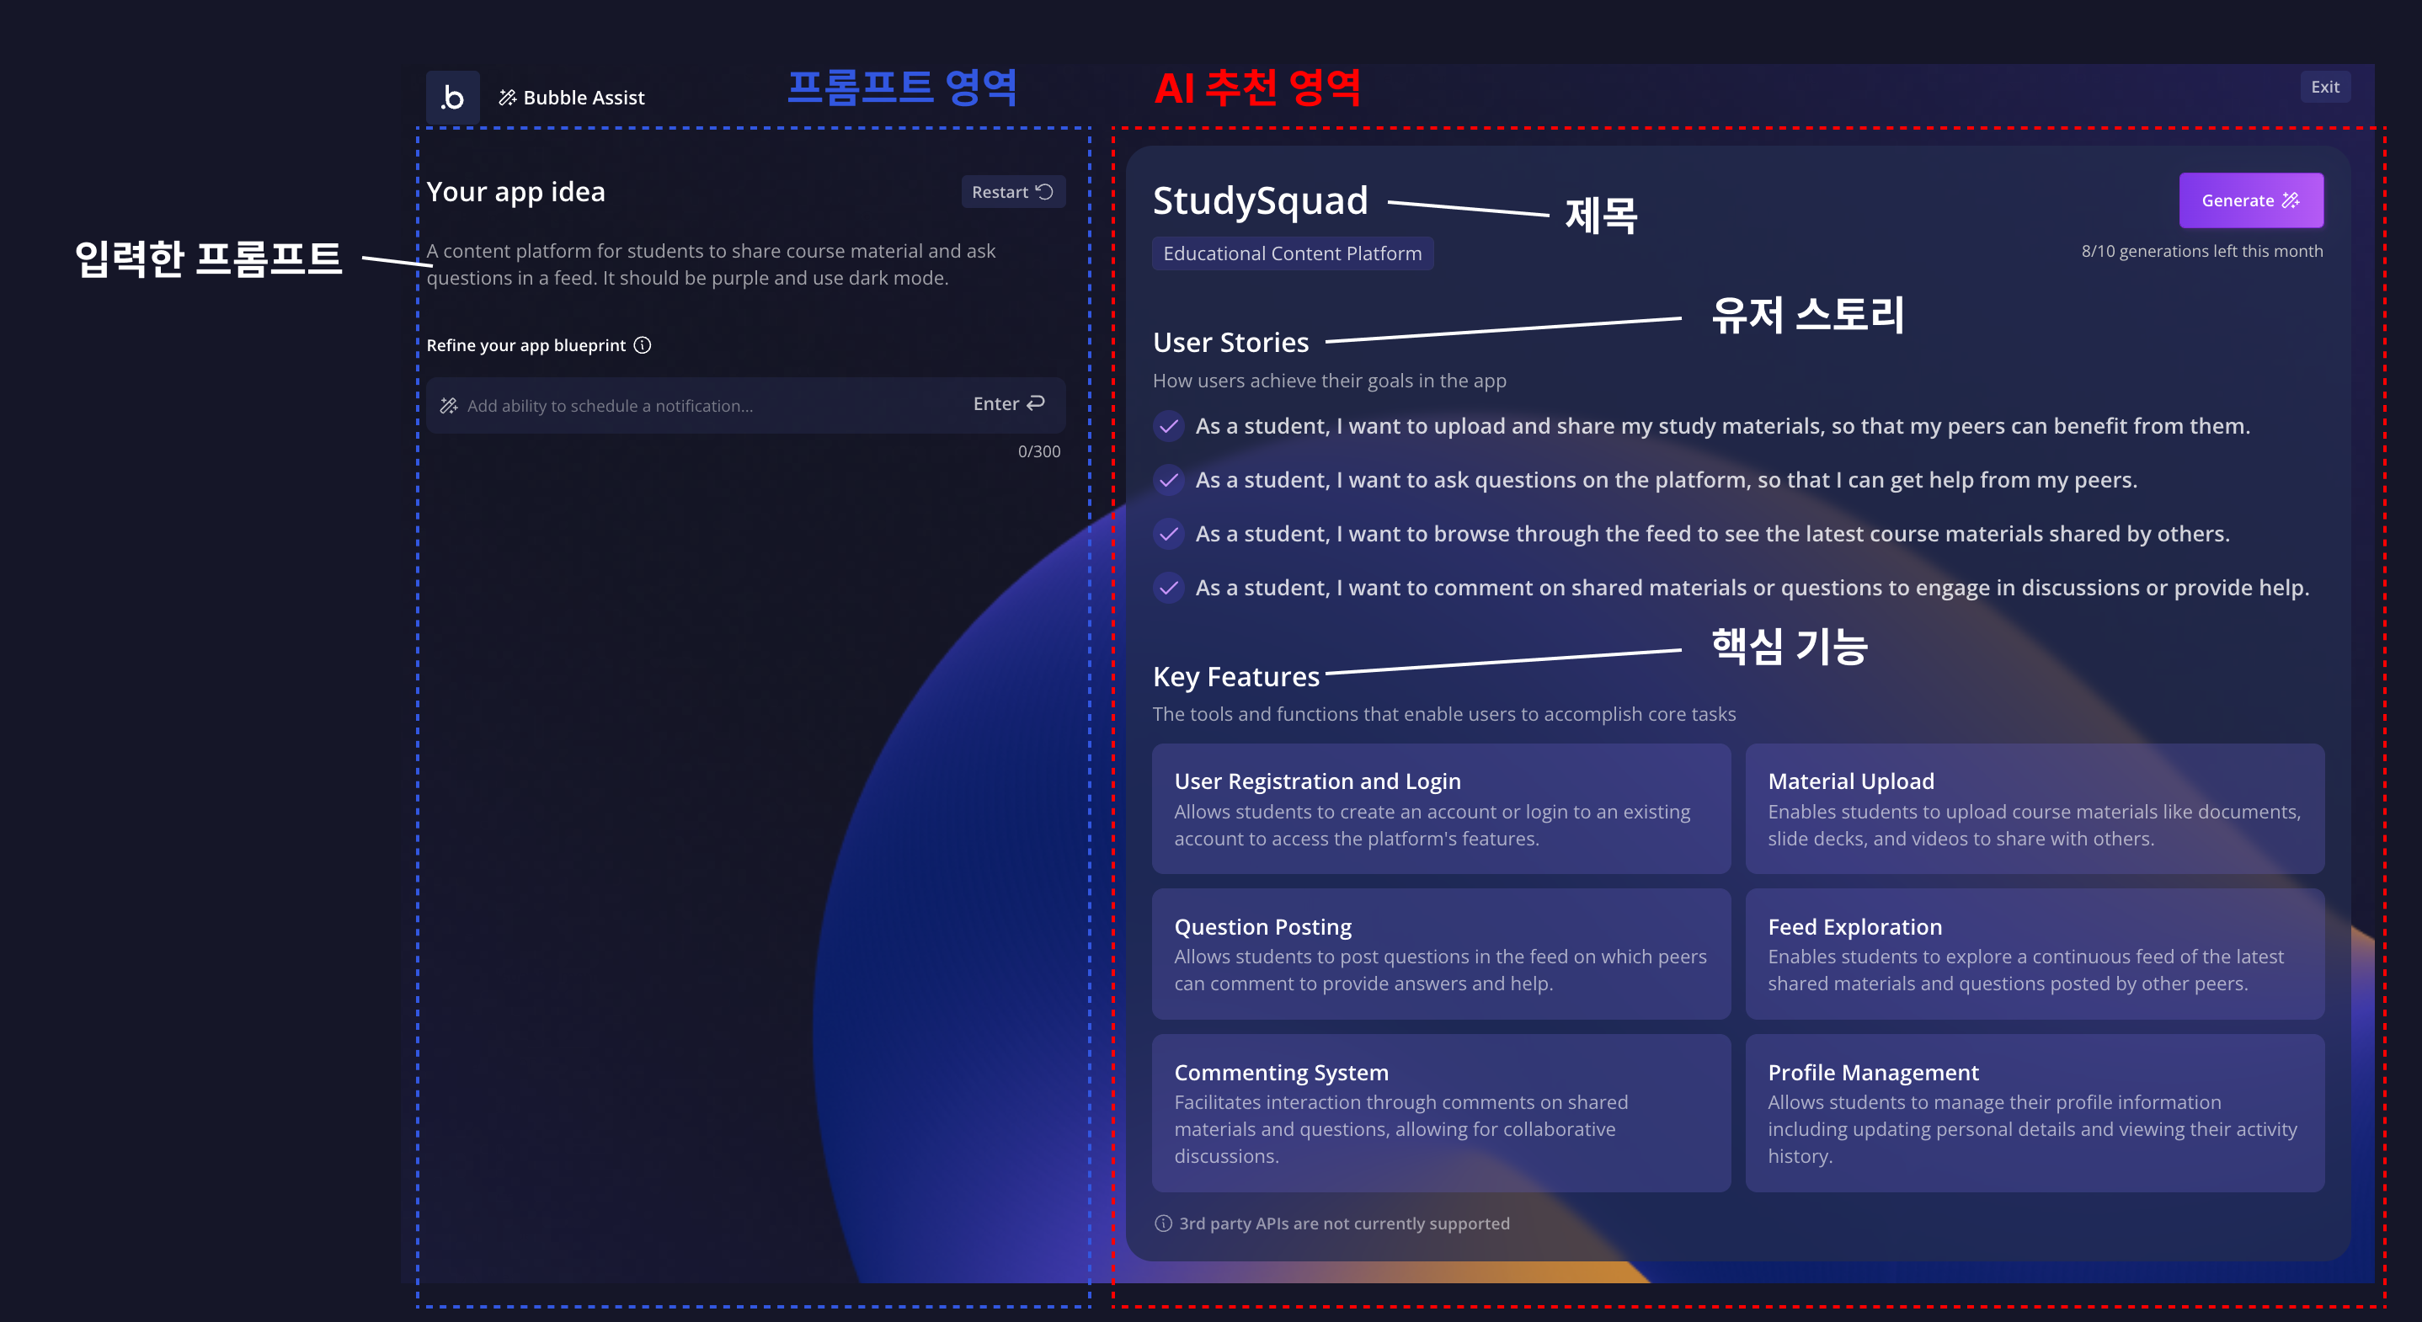Select the Material Upload feature card
Image resolution: width=2422 pixels, height=1322 pixels.
click(x=2034, y=808)
